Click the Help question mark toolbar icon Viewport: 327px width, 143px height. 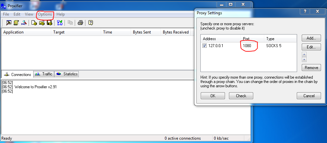tap(90, 23)
